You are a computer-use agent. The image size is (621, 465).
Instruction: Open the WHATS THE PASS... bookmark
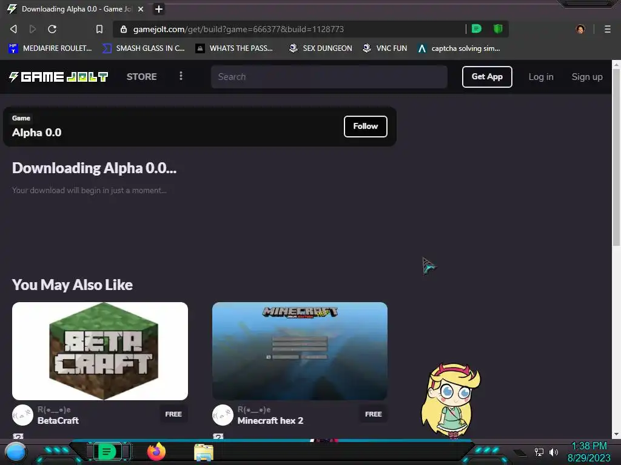click(x=234, y=48)
